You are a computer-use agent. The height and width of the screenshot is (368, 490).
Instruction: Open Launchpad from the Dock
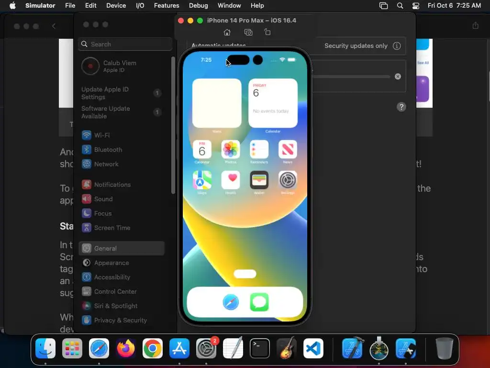[x=72, y=348]
